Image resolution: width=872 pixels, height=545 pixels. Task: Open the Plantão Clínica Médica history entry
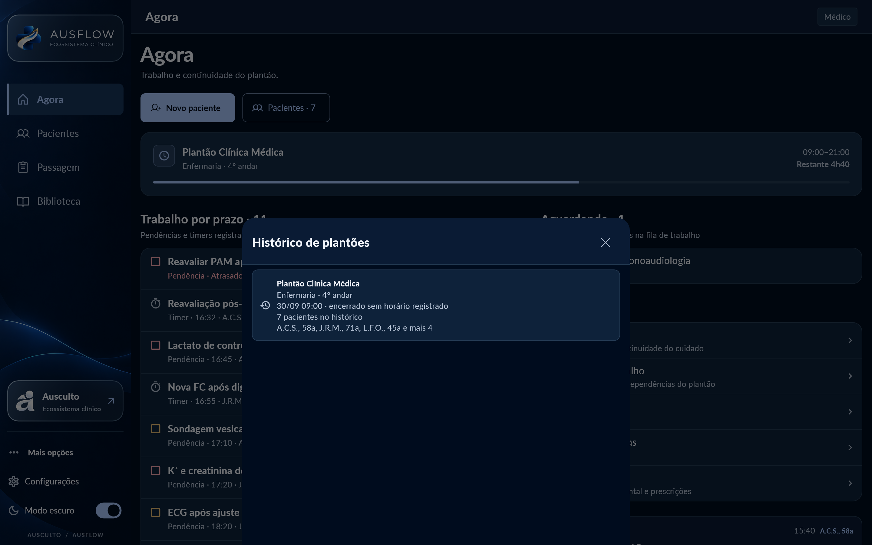pos(436,305)
